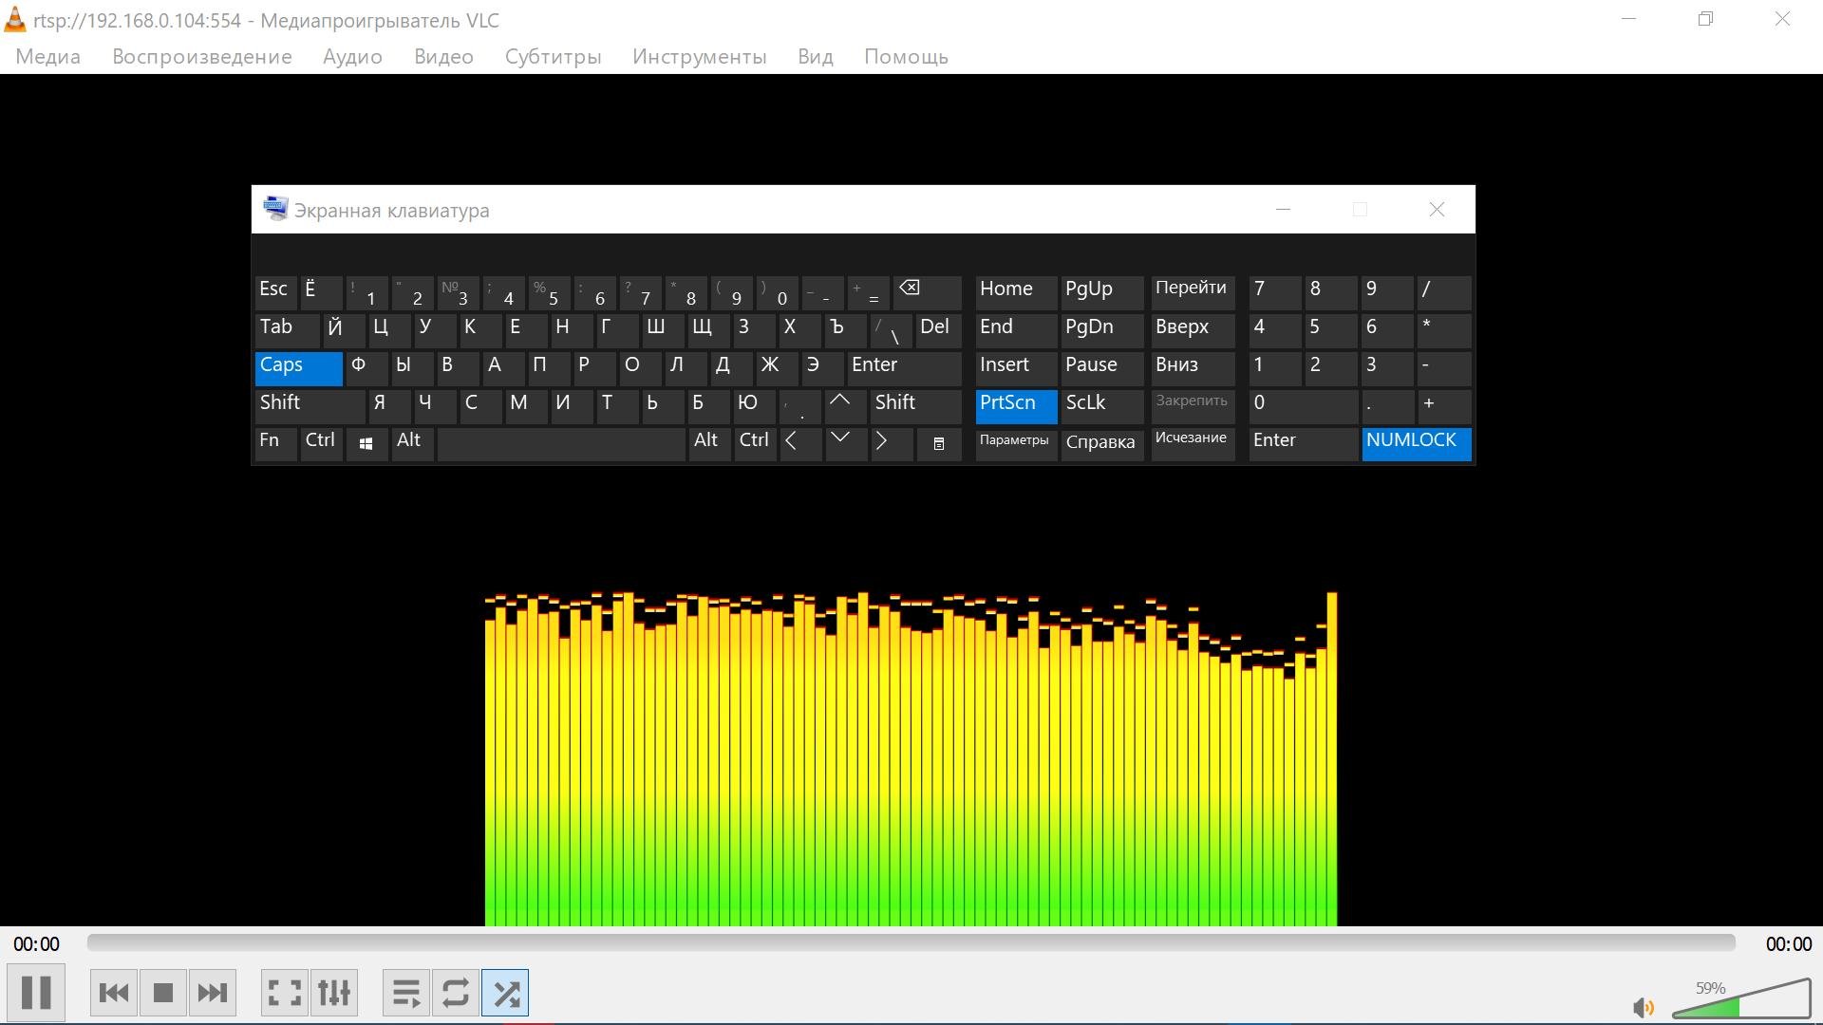Toggle Caps key on on-screen keyboard

[x=298, y=368]
